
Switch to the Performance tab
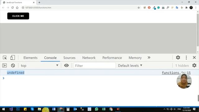point(112,58)
